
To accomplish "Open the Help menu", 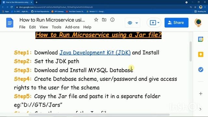I will tap(87, 27).
